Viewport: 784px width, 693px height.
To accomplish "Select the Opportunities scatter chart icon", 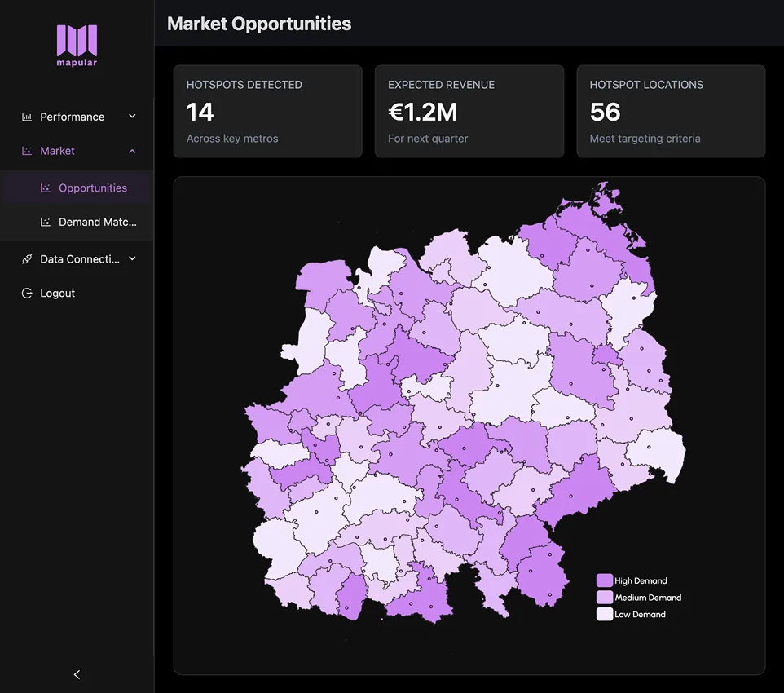I will pyautogui.click(x=45, y=188).
